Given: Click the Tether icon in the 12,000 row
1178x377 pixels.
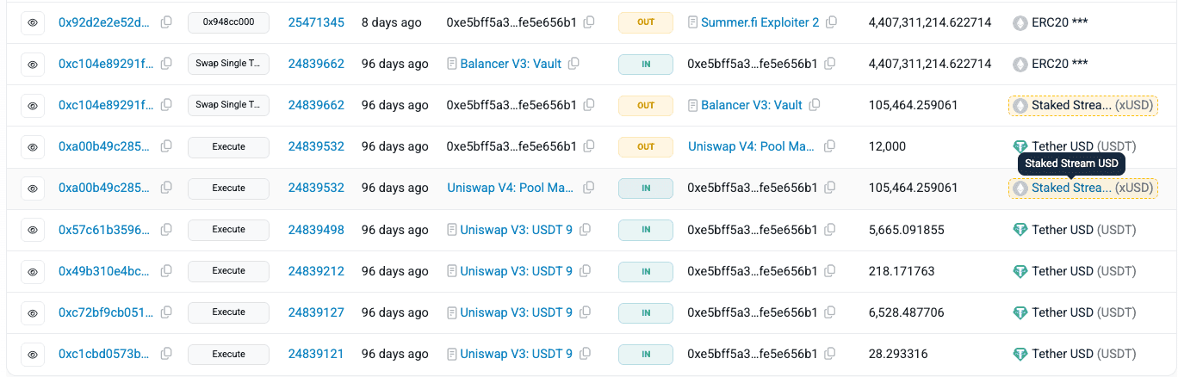Looking at the screenshot, I should click(1020, 147).
